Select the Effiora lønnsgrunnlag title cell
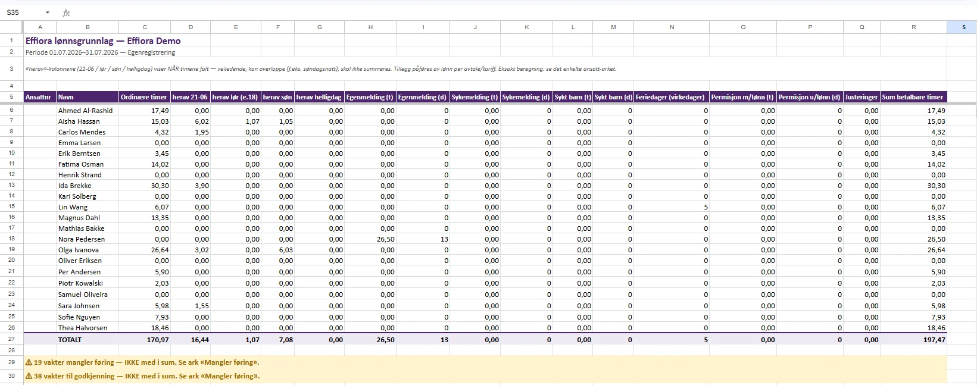Viewport: 977px width, 385px height. point(103,40)
